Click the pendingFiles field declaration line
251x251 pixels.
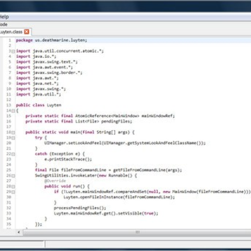79,121
